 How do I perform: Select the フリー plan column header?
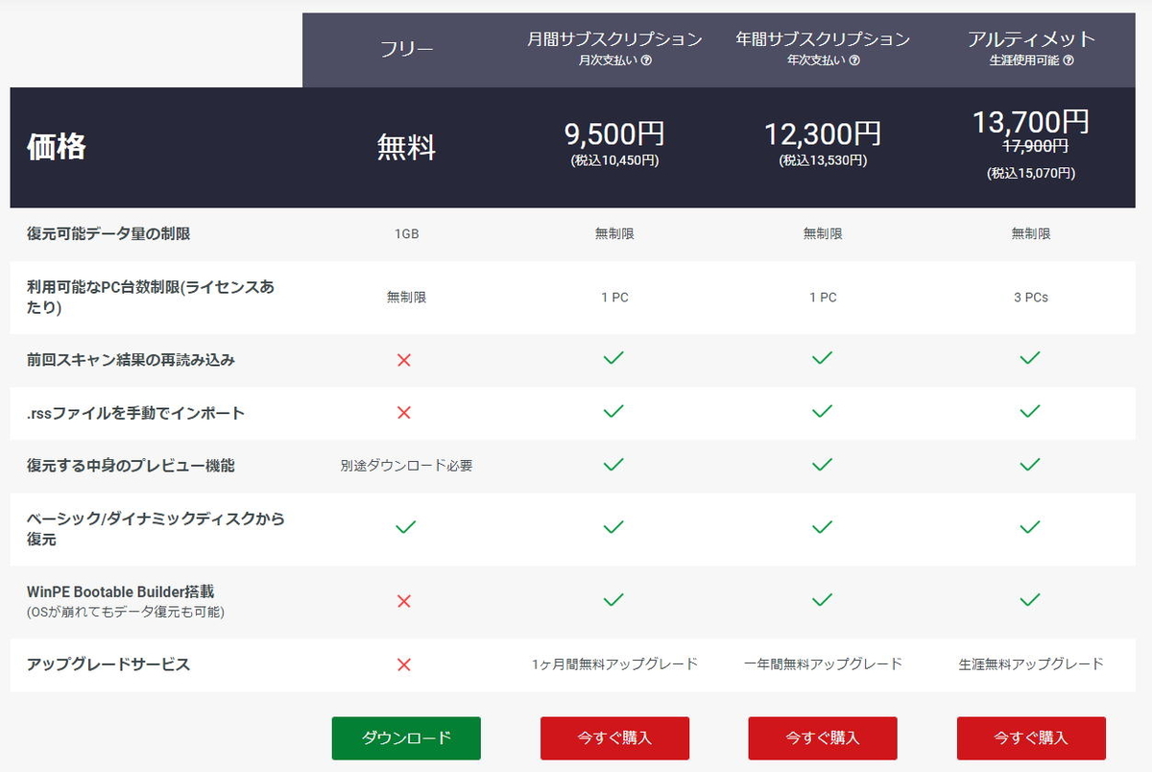(x=407, y=48)
